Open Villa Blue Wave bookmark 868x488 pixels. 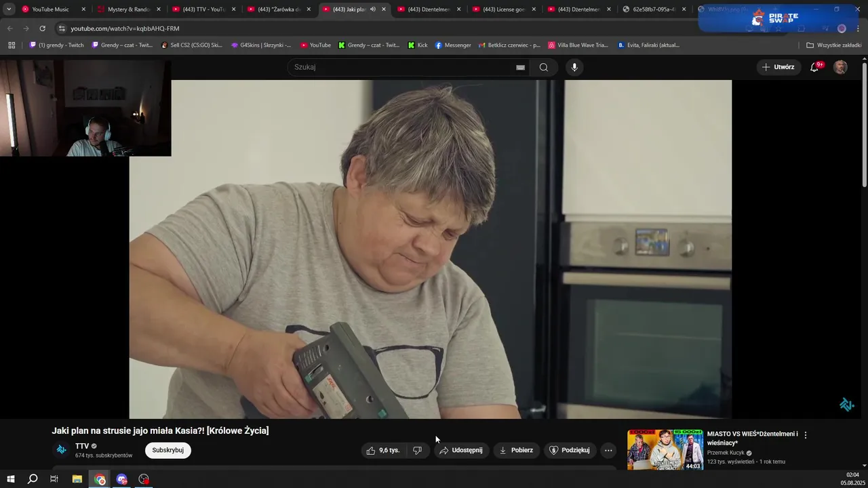(x=578, y=45)
